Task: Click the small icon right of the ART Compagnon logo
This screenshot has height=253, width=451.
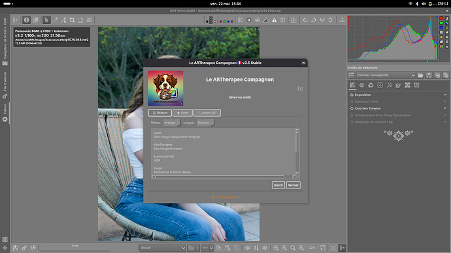Action: pyautogui.click(x=300, y=88)
